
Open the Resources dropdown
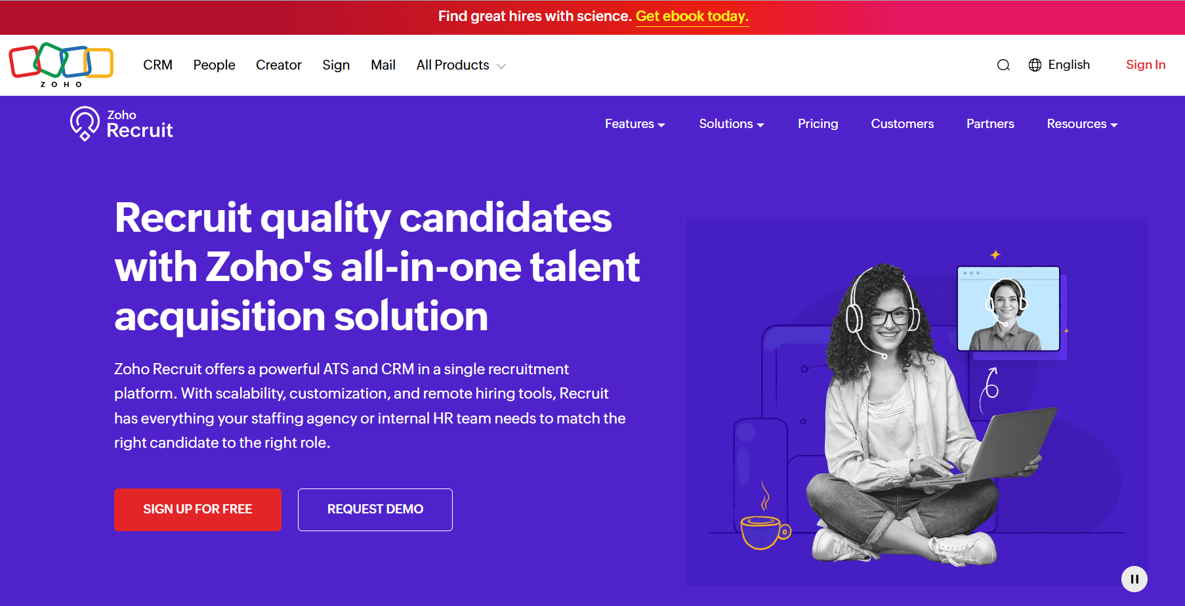tap(1081, 123)
